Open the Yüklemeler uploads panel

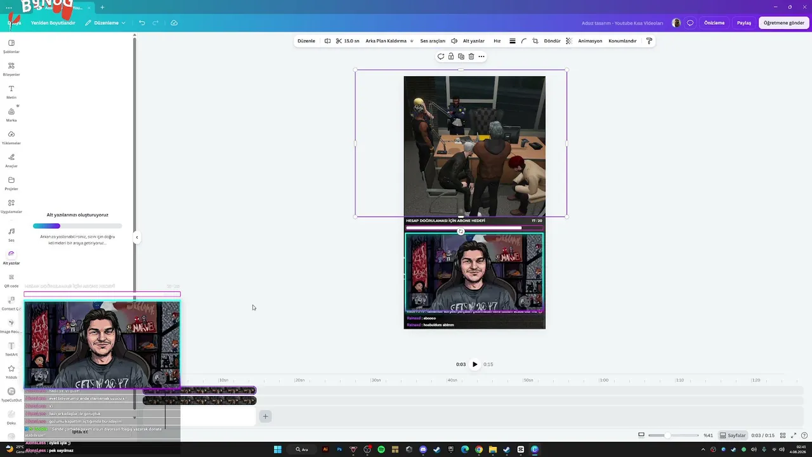(x=11, y=137)
